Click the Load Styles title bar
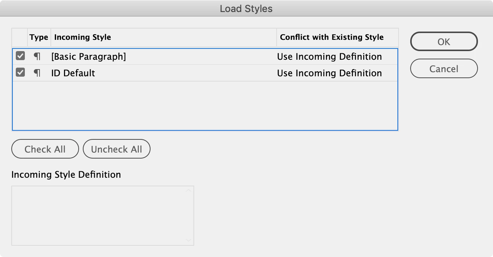The width and height of the screenshot is (493, 257). (246, 9)
